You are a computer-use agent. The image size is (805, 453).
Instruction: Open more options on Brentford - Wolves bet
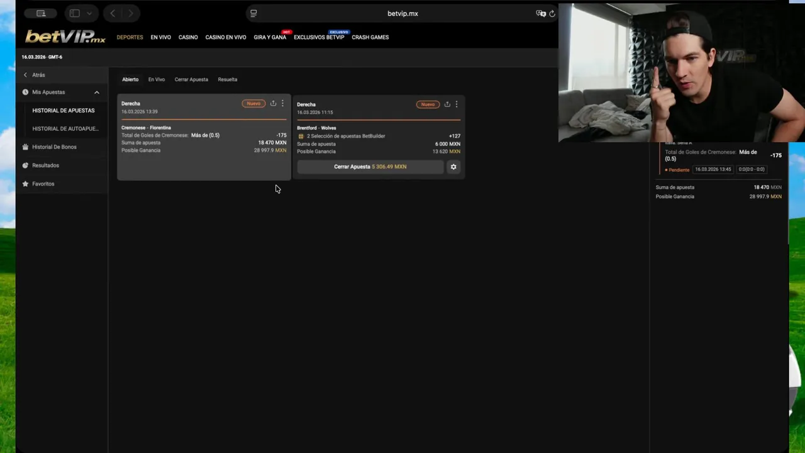coord(457,104)
